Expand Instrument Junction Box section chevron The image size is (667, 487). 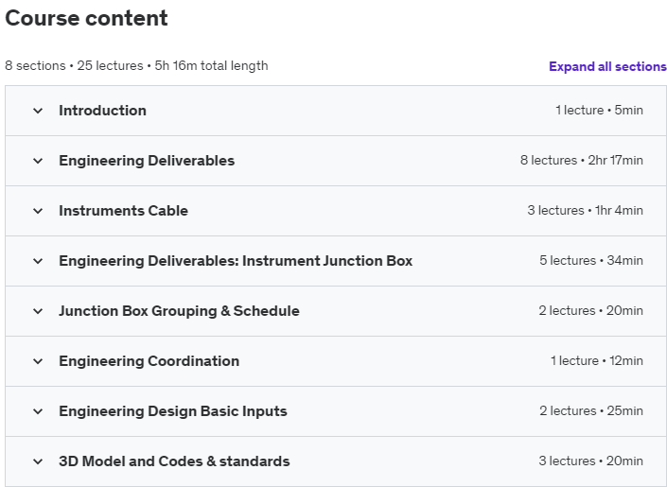38,261
